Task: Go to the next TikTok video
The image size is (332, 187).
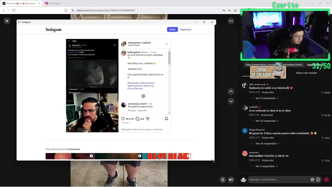Action: [231, 101]
